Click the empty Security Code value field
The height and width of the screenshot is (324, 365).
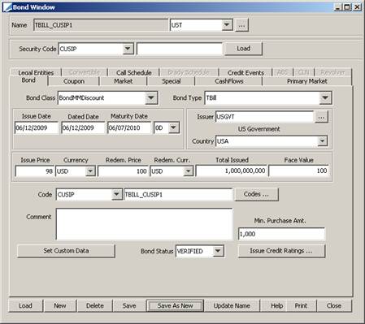click(x=180, y=49)
